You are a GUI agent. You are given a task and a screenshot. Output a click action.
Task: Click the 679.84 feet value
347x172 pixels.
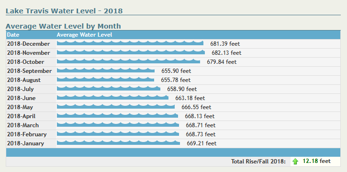pyautogui.click(x=222, y=62)
